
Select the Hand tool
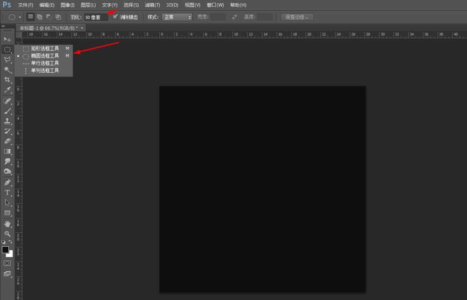pyautogui.click(x=7, y=223)
